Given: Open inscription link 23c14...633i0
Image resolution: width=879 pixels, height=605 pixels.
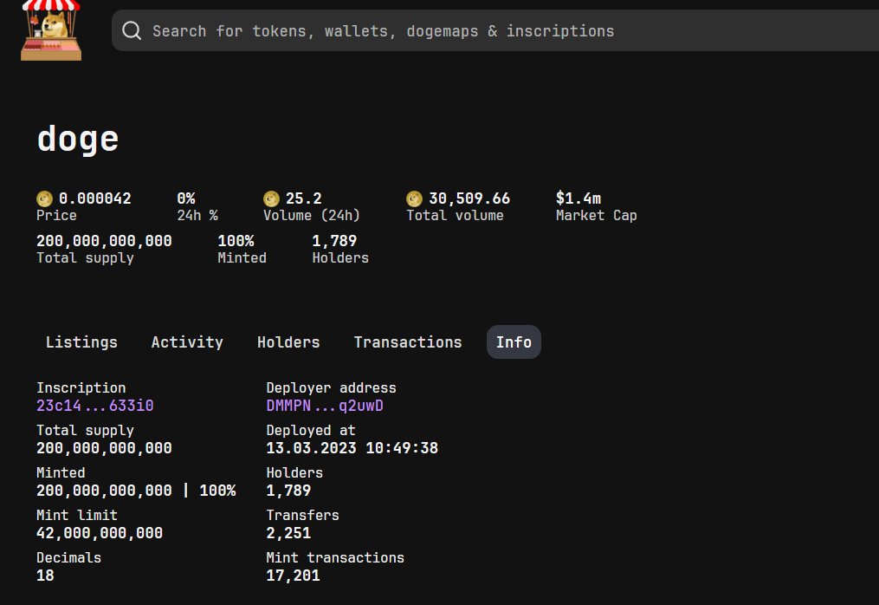Looking at the screenshot, I should (x=94, y=405).
